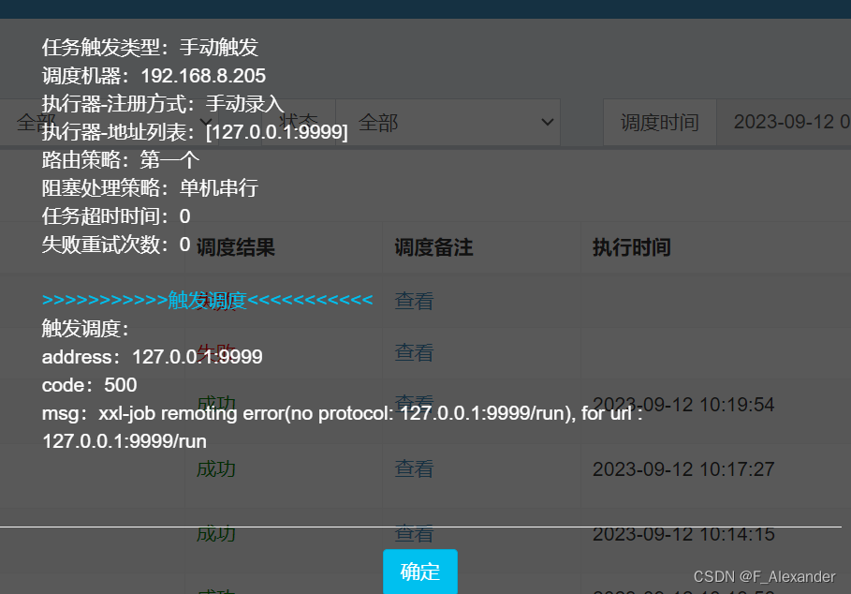Click the 调度时间 scheduling time button

pos(659,122)
